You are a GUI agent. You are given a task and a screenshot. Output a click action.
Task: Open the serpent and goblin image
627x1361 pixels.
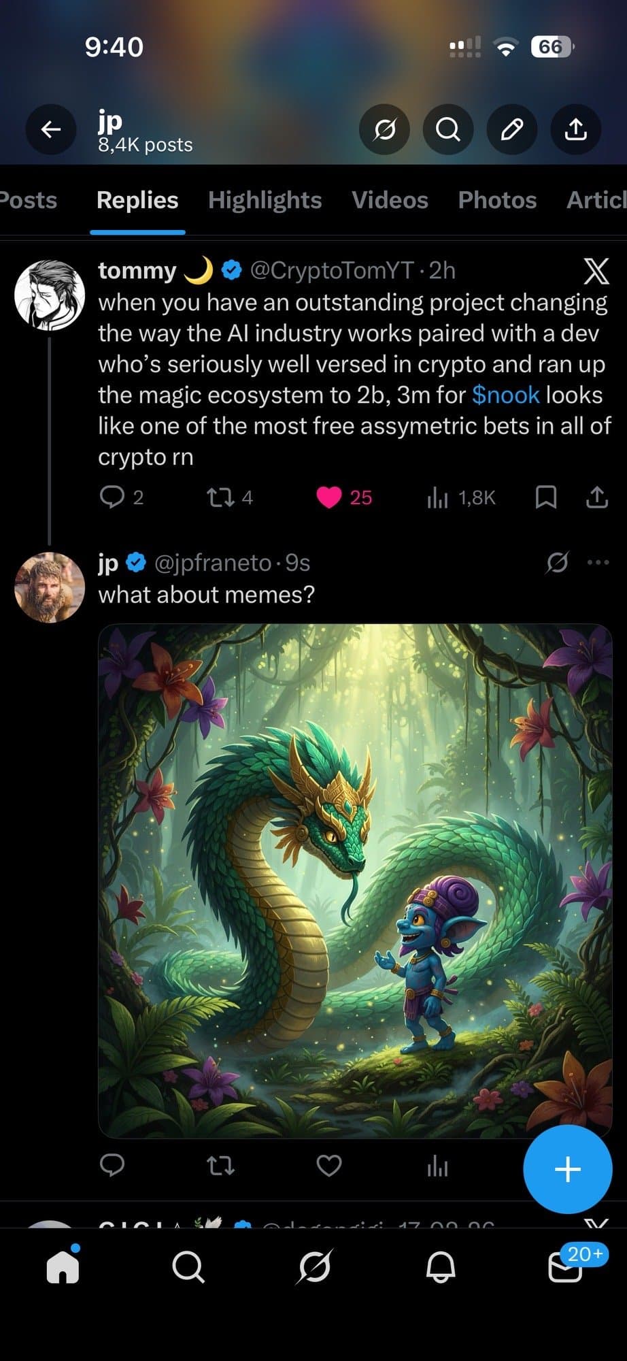tap(355, 881)
